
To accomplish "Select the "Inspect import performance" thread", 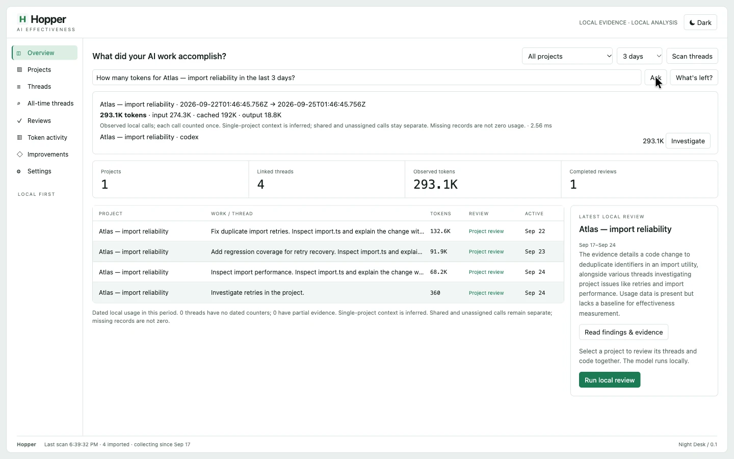I will [x=317, y=272].
